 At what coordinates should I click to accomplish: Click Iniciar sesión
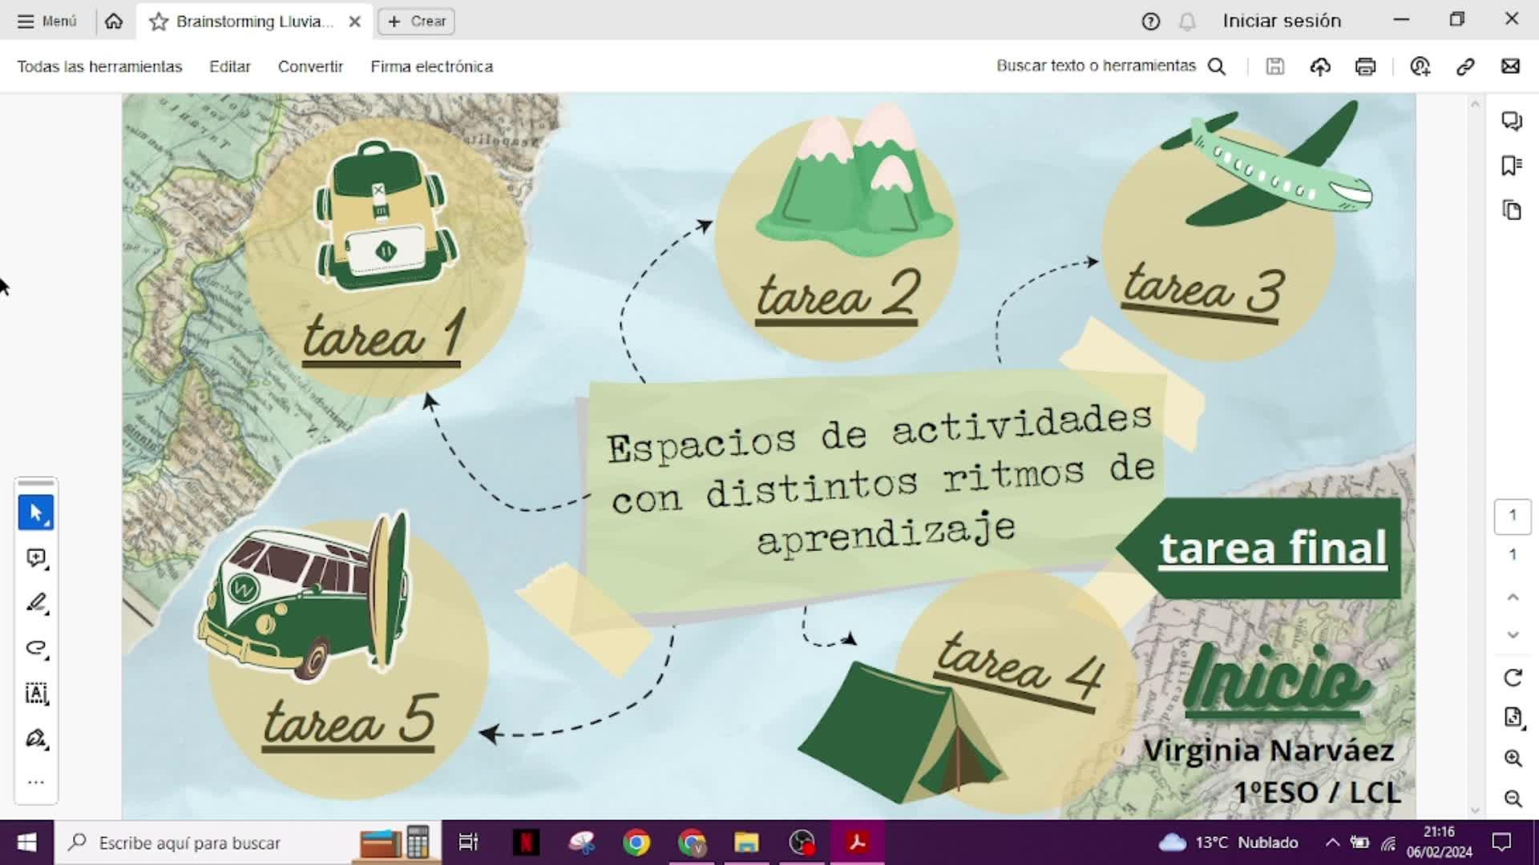pyautogui.click(x=1282, y=21)
